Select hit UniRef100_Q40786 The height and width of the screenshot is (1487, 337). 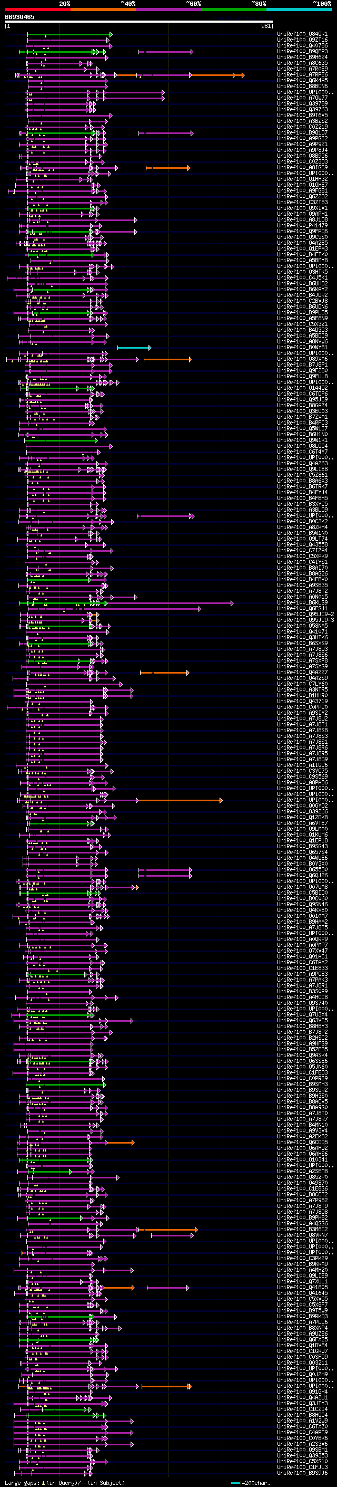pyautogui.click(x=302, y=45)
